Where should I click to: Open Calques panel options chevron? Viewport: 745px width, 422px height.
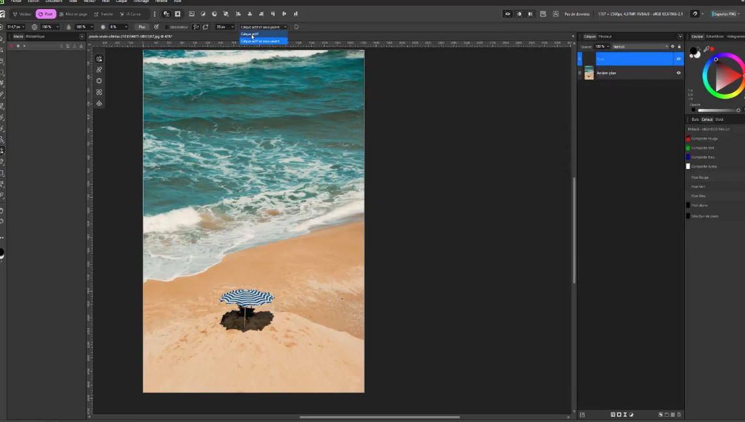pyautogui.click(x=680, y=37)
